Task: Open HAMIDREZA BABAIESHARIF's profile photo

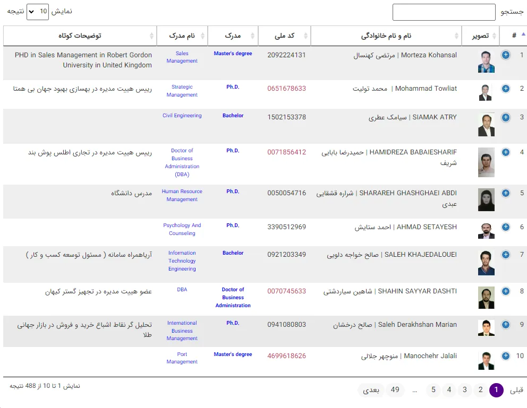Action: point(486,162)
